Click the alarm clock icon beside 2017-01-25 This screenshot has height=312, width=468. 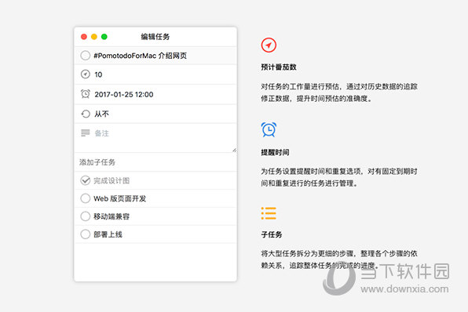point(86,94)
